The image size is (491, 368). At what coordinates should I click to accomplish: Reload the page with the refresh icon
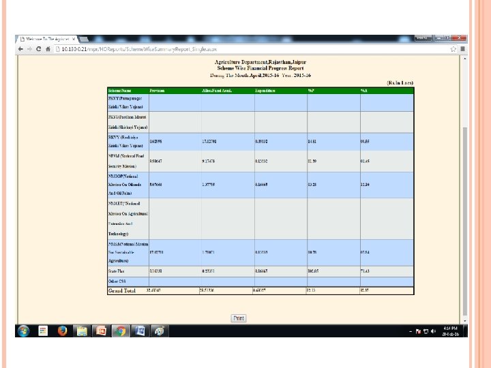point(38,49)
